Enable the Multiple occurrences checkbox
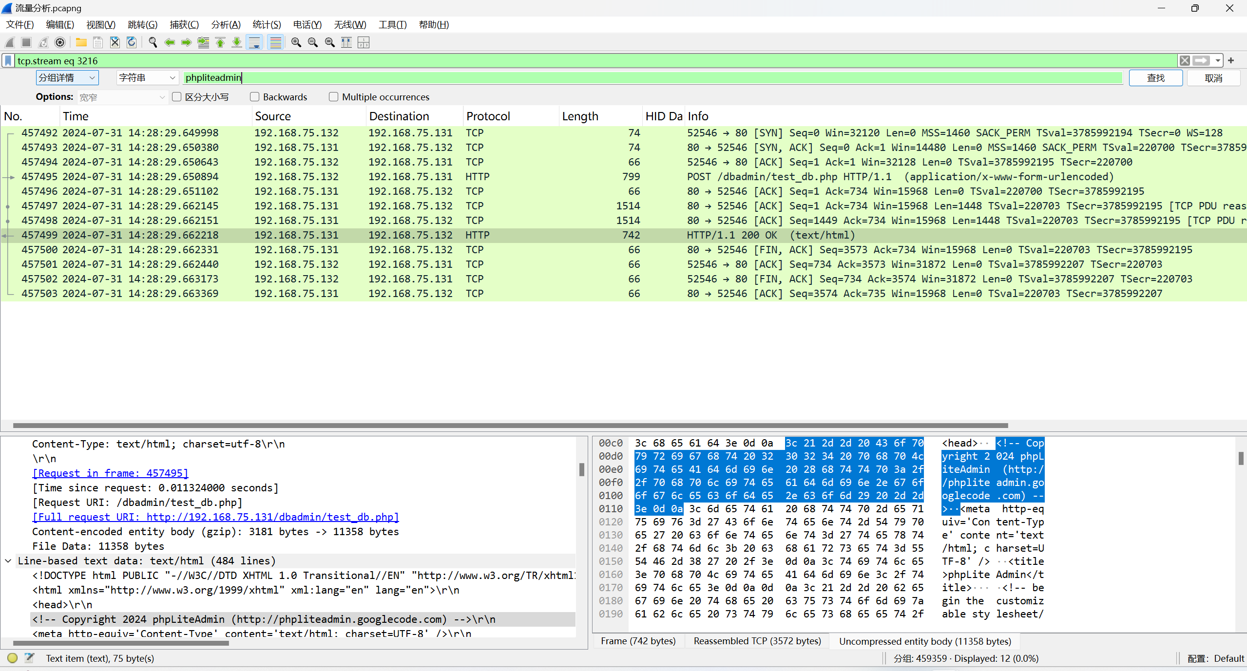Screen dimensions: 1247x671 tap(333, 97)
